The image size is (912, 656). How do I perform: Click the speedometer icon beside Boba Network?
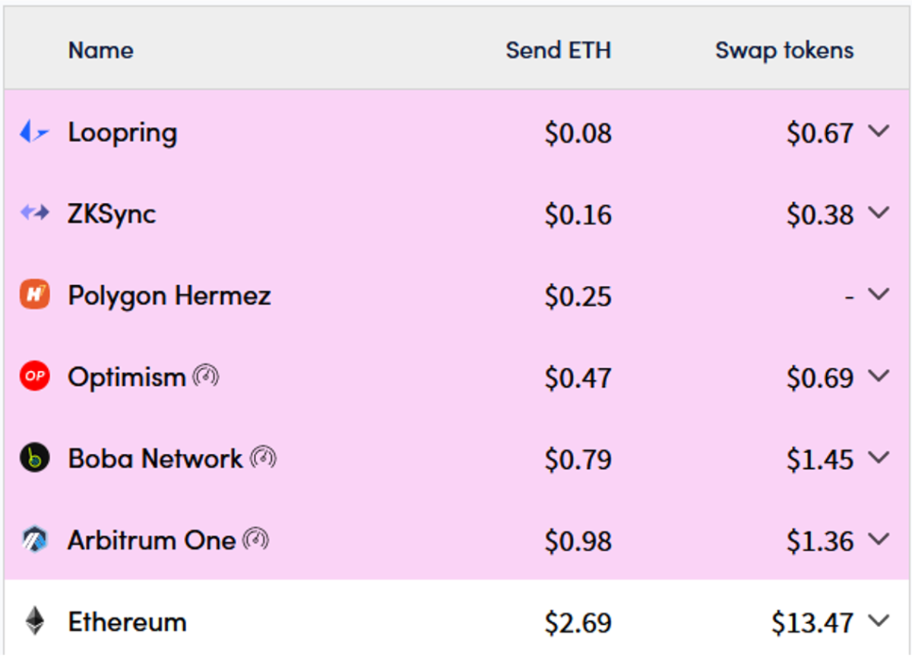(x=263, y=458)
